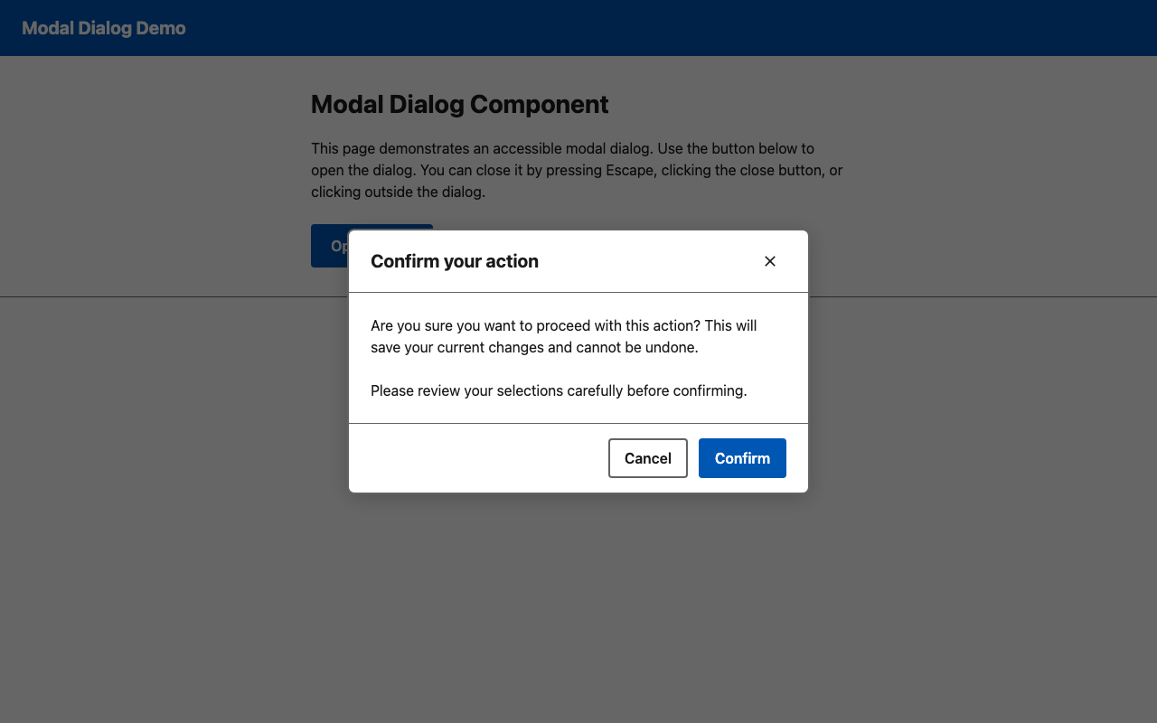Click the page description paragraph text
This screenshot has height=723, width=1157.
coord(576,170)
